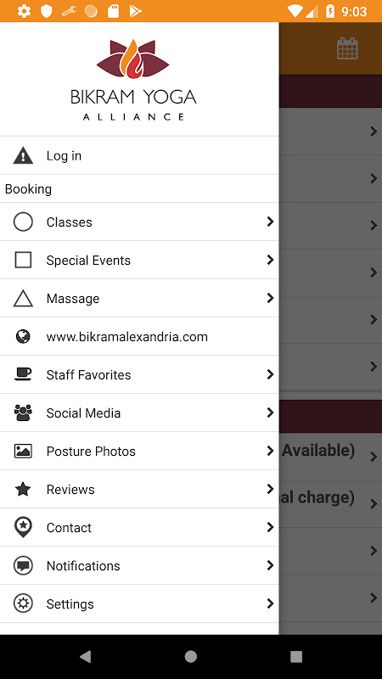Tap the Bikram Yoga Alliance logo
The image size is (382, 679).
(133, 80)
